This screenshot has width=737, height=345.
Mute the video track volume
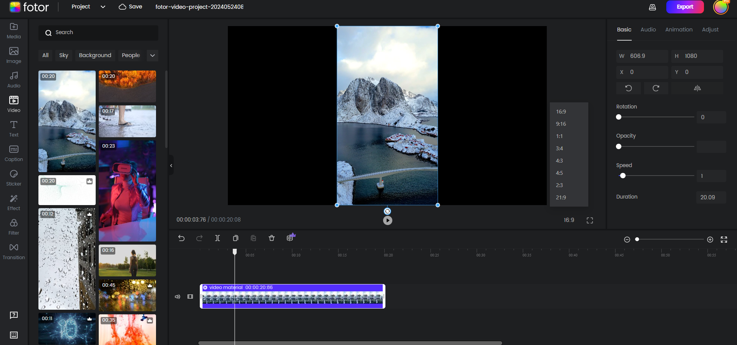click(x=178, y=297)
